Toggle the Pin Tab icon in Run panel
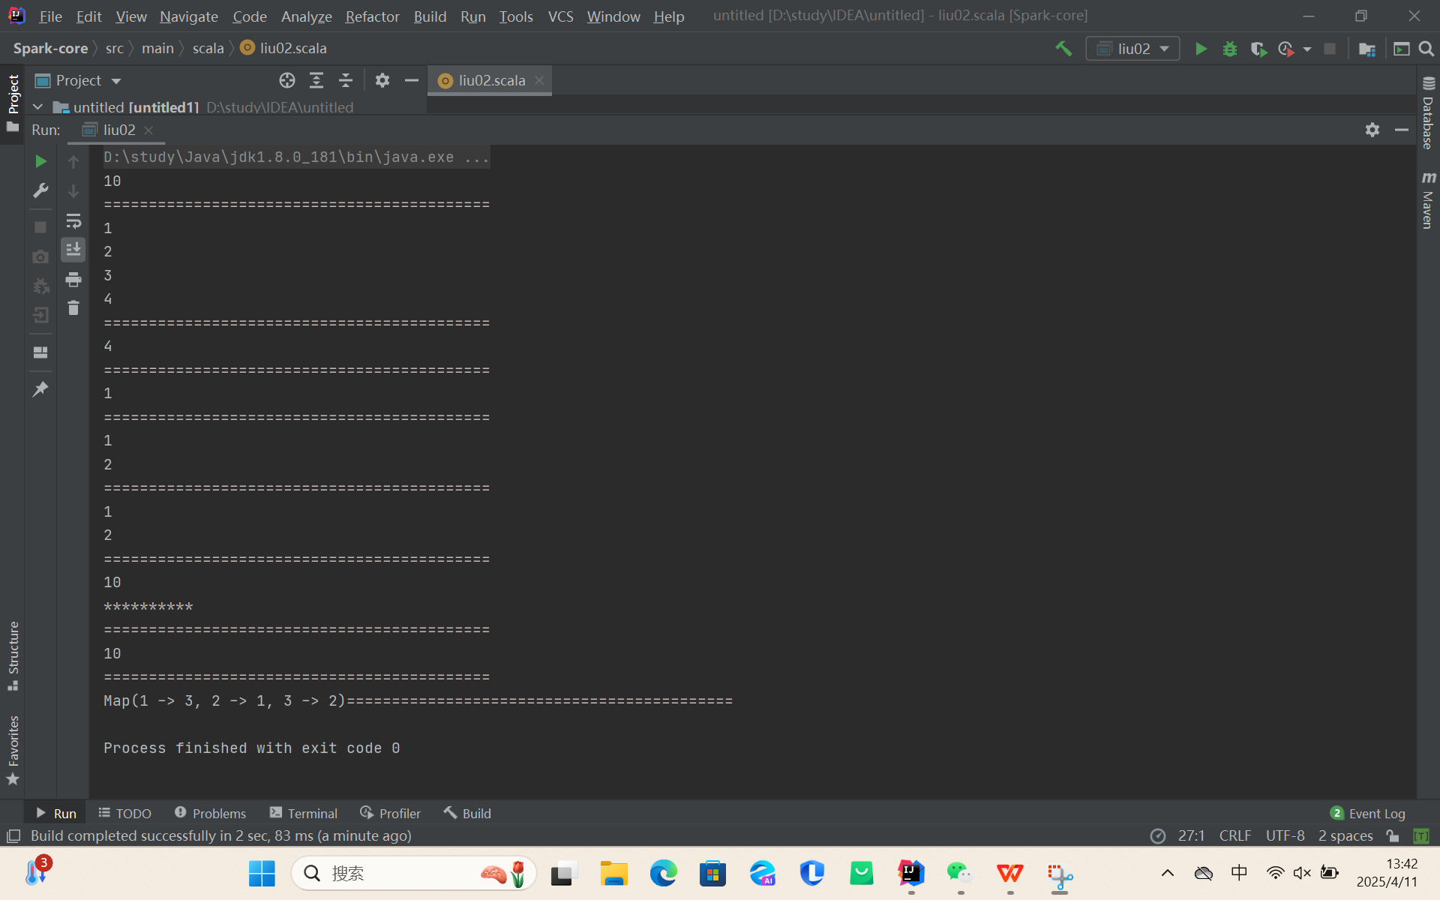This screenshot has height=900, width=1440. click(40, 389)
